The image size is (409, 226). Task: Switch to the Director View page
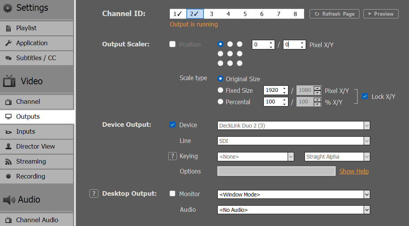pyautogui.click(x=36, y=146)
